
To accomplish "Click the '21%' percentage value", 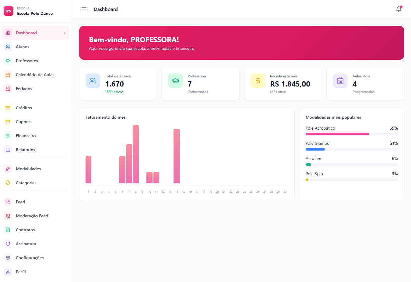I will coord(394,143).
